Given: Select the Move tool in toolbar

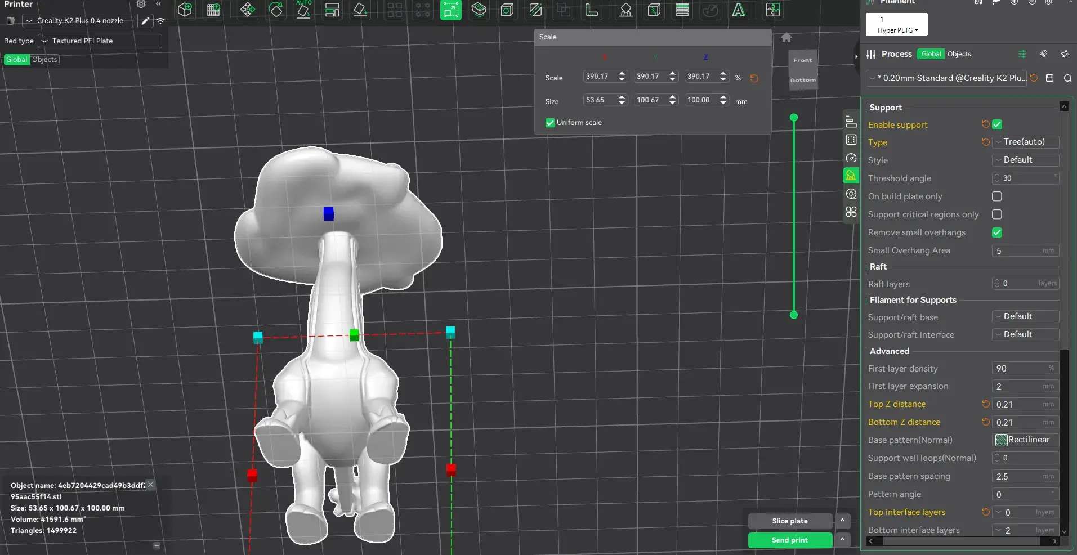Looking at the screenshot, I should coord(247,10).
